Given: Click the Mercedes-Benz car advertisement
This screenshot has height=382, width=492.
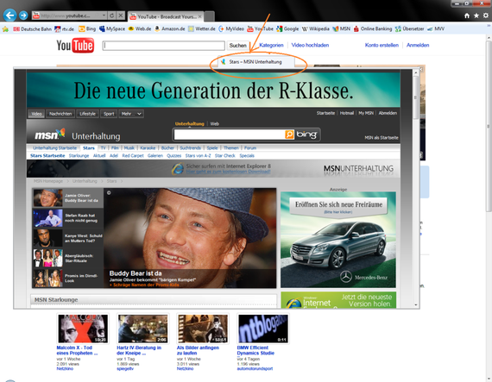Looking at the screenshot, I should (x=338, y=240).
